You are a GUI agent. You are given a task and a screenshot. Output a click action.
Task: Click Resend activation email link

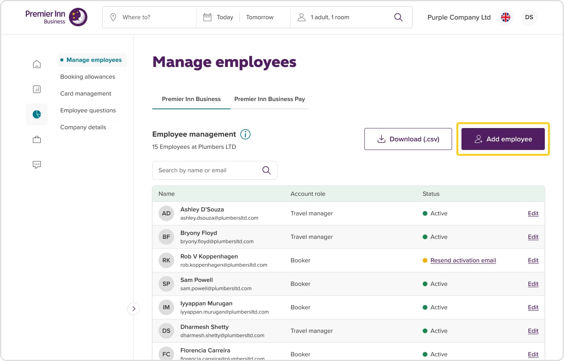tap(463, 260)
